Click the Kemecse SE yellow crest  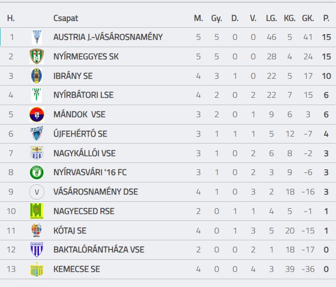point(37,269)
